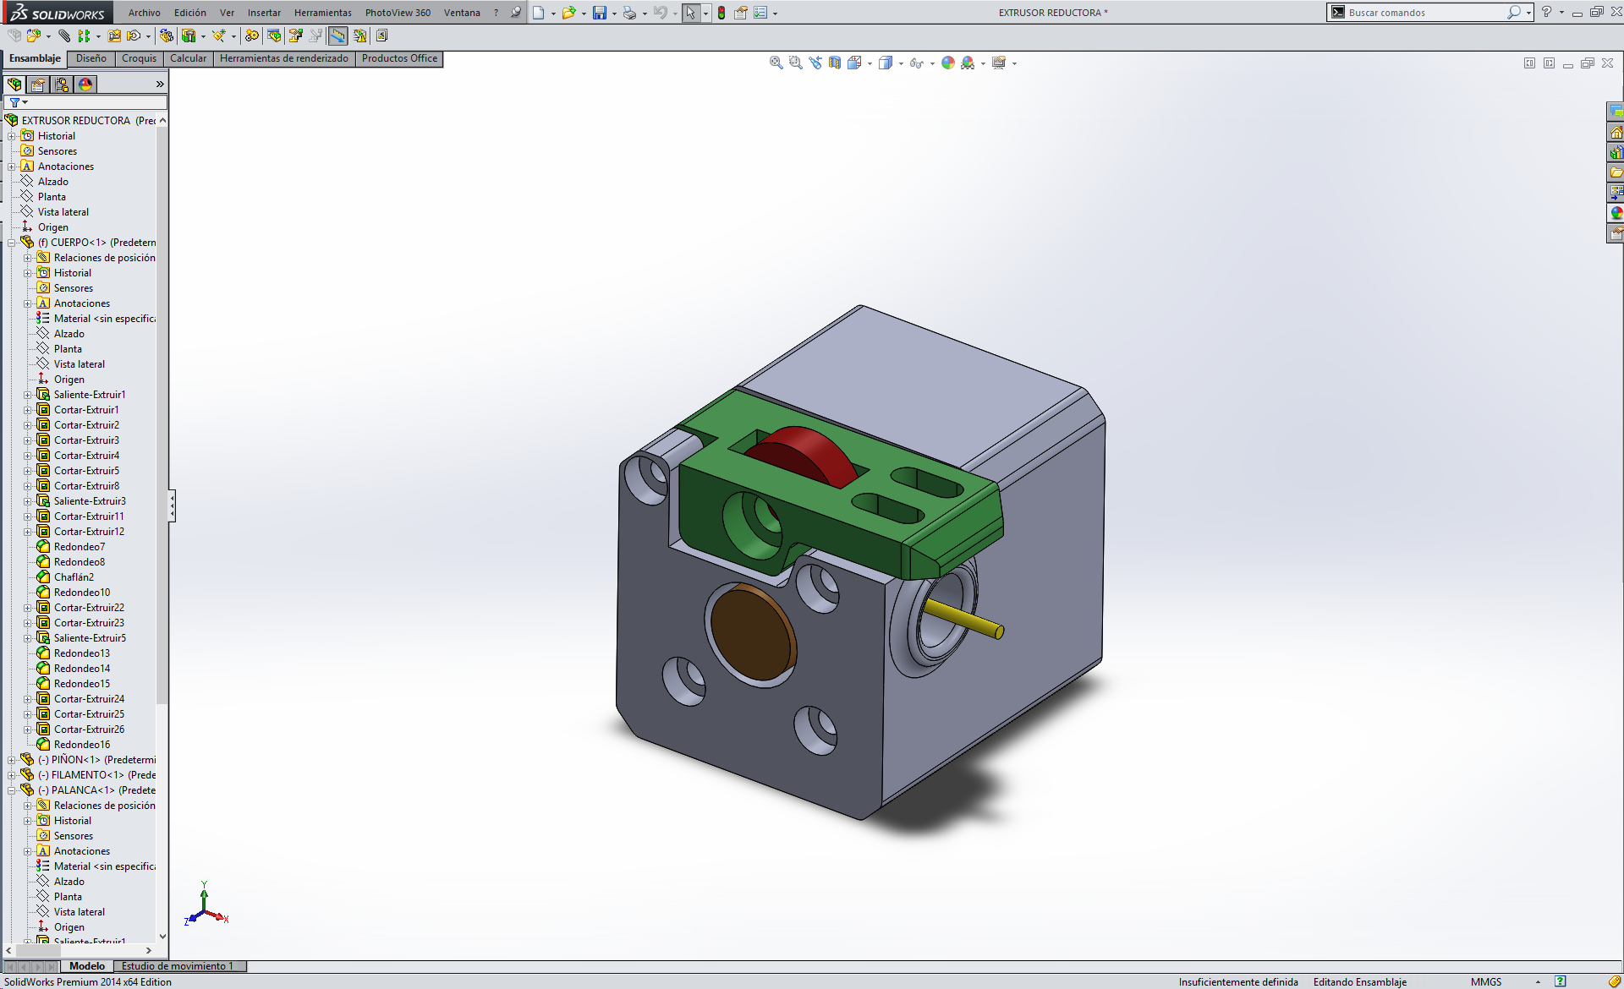The width and height of the screenshot is (1624, 989).
Task: Click the Help question mark icon
Action: point(1546,13)
